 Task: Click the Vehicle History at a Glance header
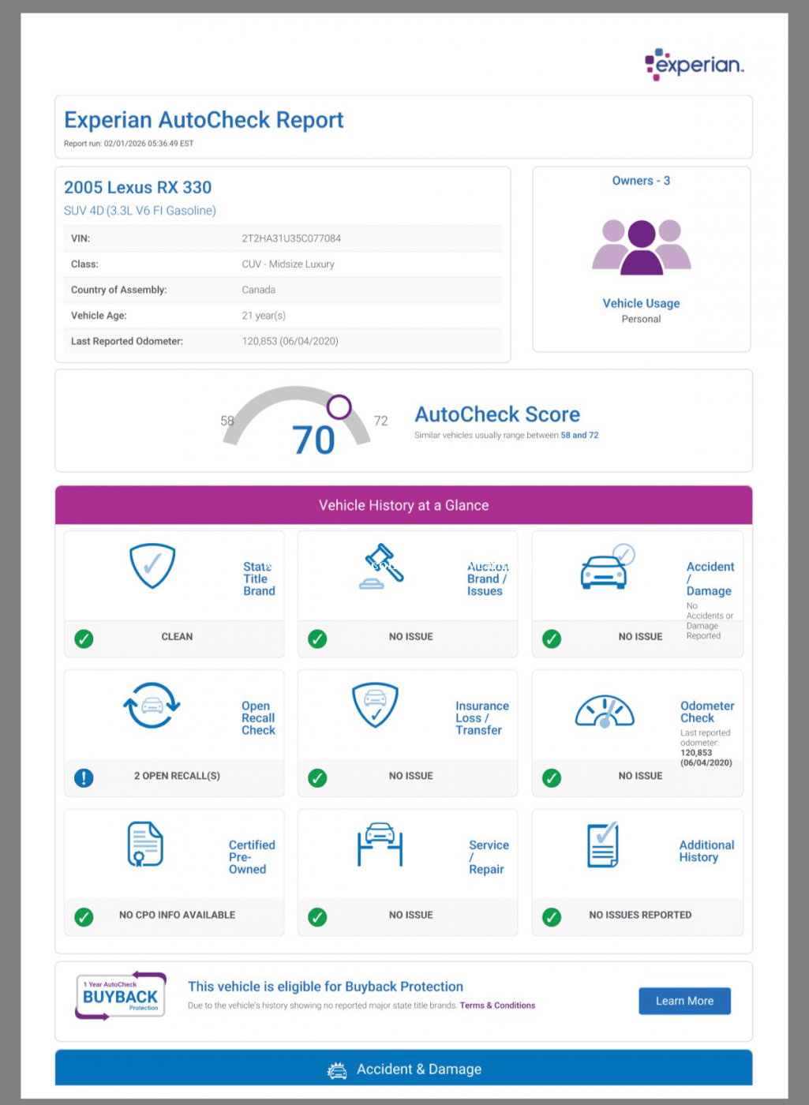pos(403,505)
